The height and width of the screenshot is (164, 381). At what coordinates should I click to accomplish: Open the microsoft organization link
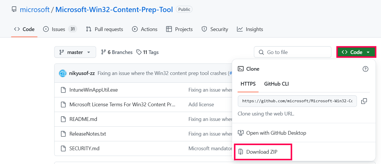pyautogui.click(x=34, y=9)
